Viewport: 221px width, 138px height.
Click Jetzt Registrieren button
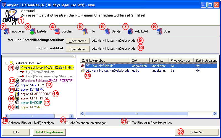pyautogui.click(x=49, y=132)
